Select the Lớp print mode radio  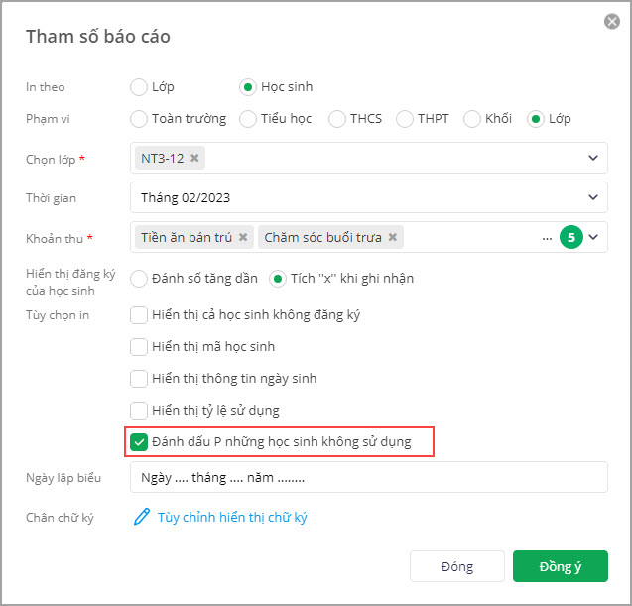click(x=139, y=87)
